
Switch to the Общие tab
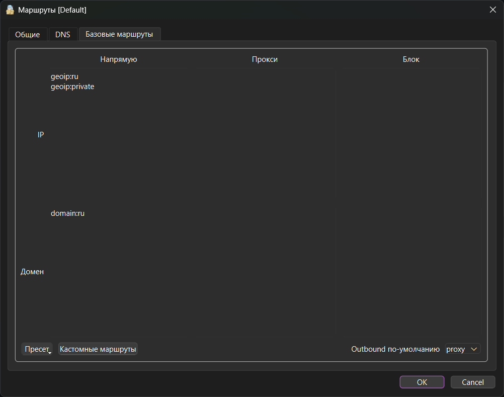coord(28,35)
